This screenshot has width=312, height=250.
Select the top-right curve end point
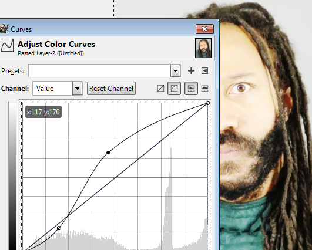(x=207, y=103)
